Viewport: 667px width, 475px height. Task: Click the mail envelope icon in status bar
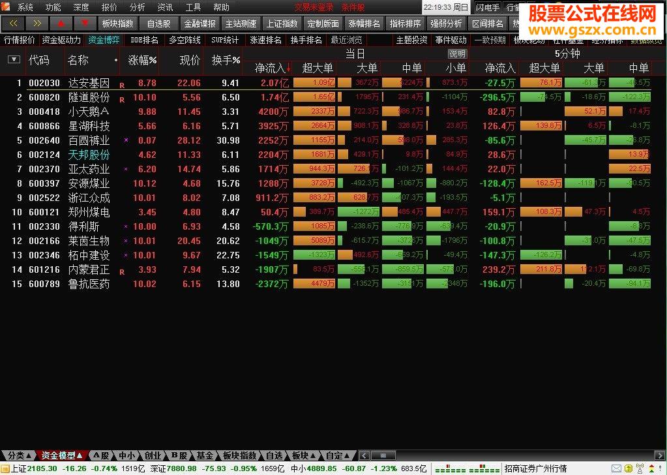coord(616,469)
